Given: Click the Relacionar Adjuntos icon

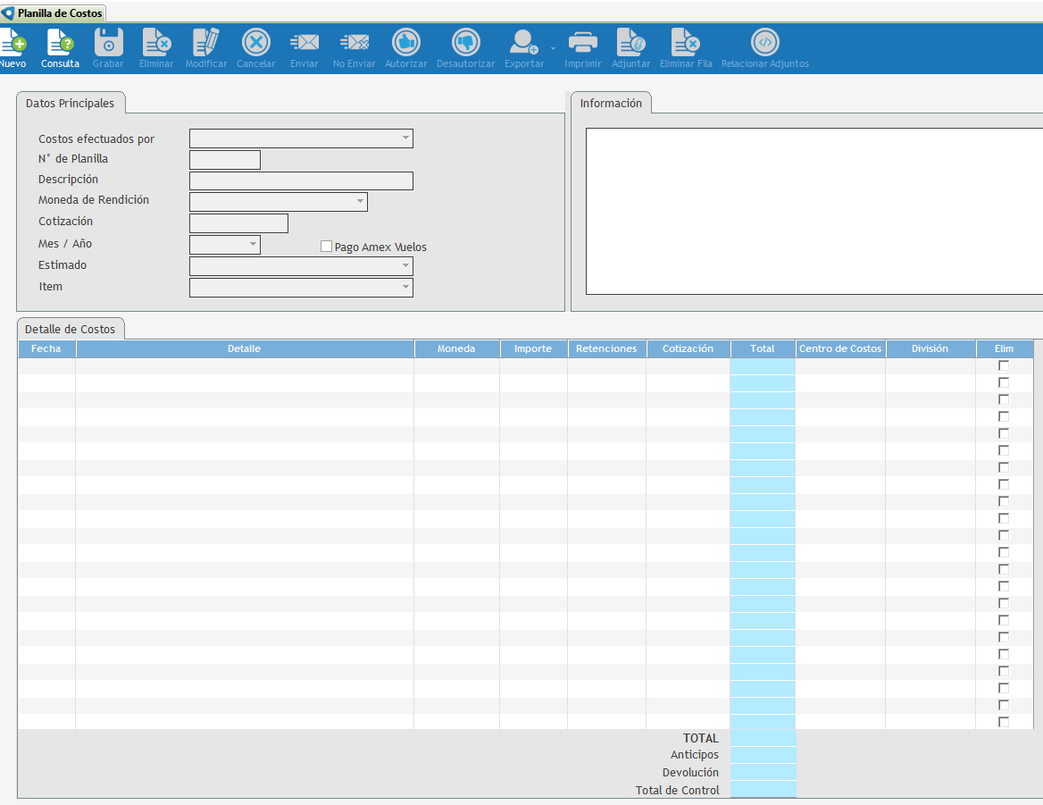Looking at the screenshot, I should (764, 43).
